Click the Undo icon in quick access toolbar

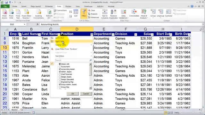point(10,2)
